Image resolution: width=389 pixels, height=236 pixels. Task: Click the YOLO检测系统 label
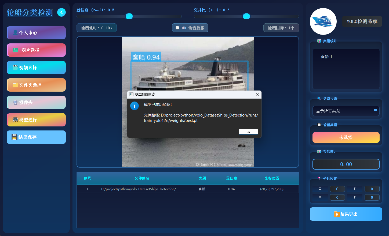362,21
